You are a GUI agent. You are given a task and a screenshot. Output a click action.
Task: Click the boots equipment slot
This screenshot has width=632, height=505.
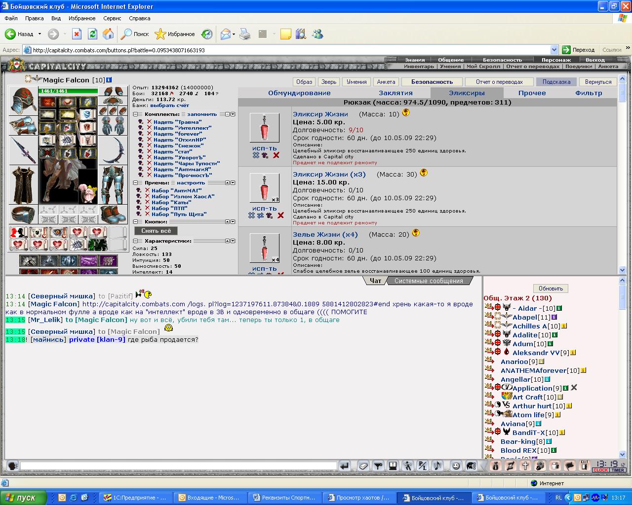[114, 215]
